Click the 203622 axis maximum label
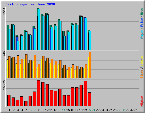The image size is (145, 113). tap(4, 84)
